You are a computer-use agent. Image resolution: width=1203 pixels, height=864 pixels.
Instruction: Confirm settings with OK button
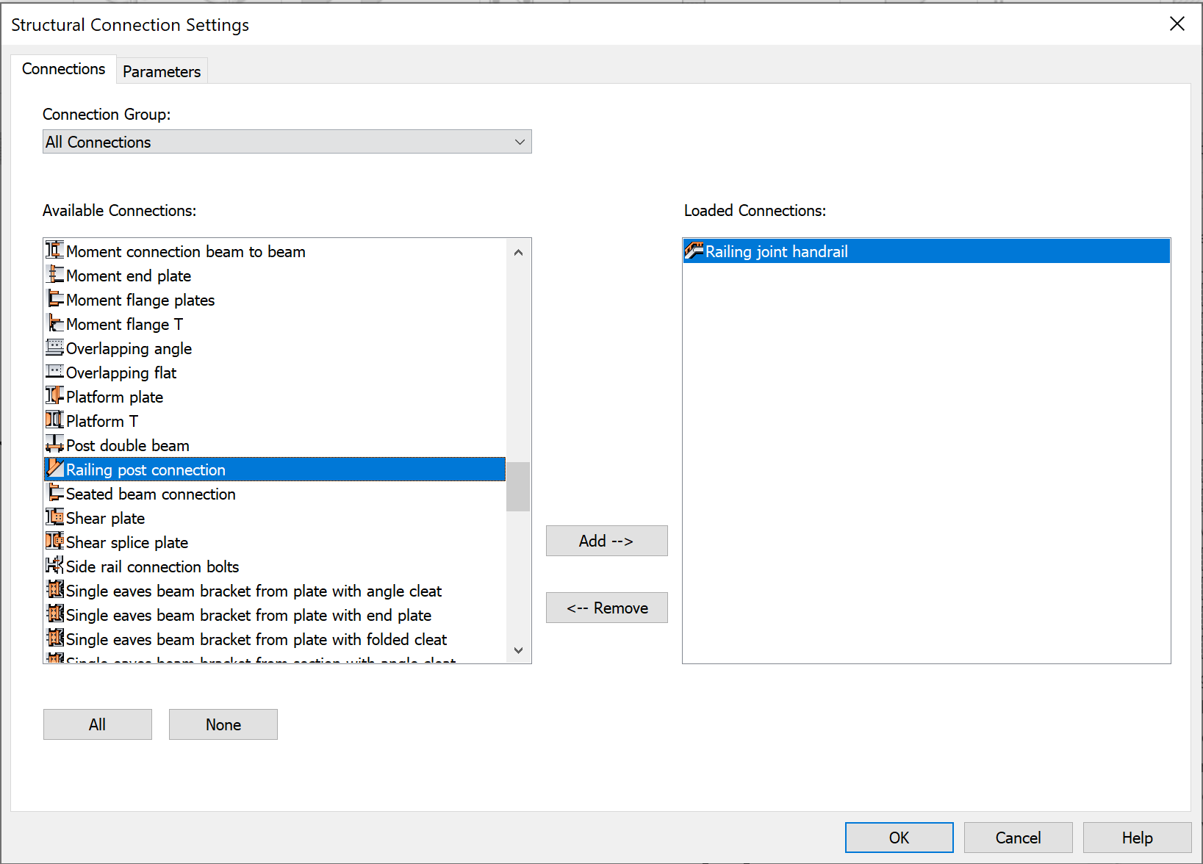coord(899,838)
